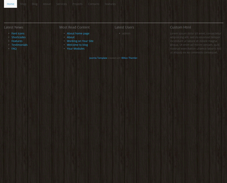
Task: Open the Your Modules article
Action: click(76, 49)
